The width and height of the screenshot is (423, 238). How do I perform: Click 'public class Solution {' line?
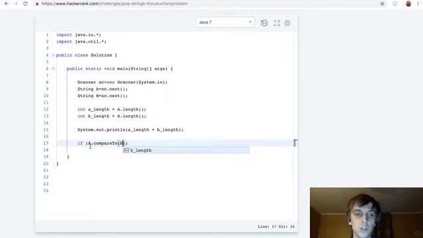tap(87, 55)
